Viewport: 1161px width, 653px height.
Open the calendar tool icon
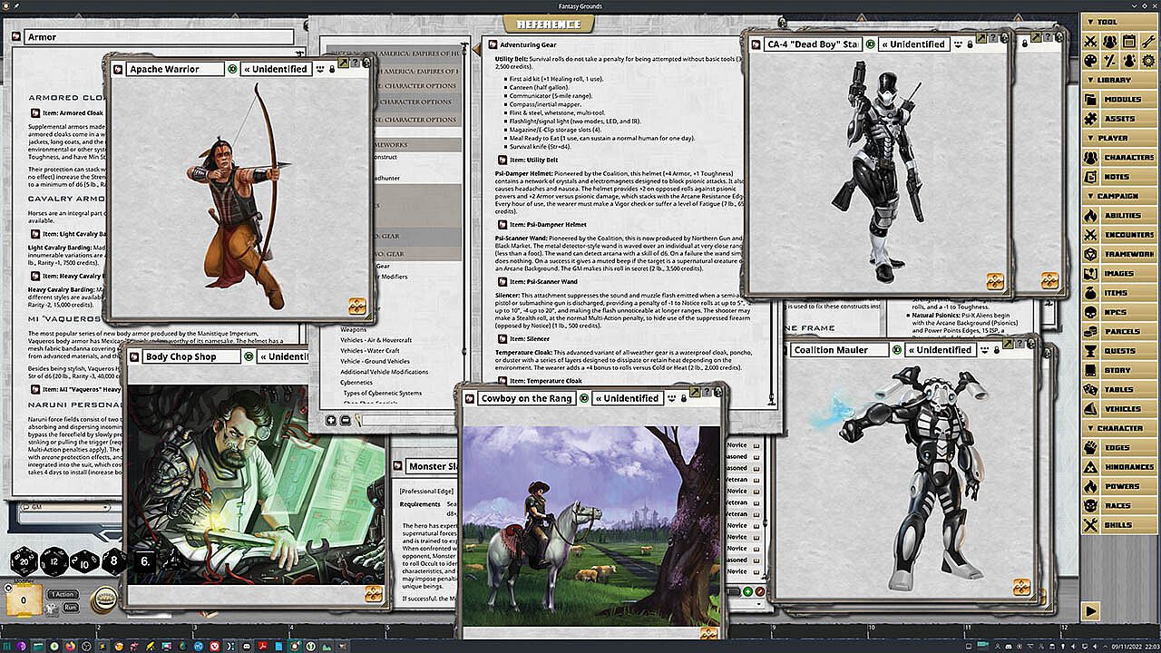(x=1129, y=42)
